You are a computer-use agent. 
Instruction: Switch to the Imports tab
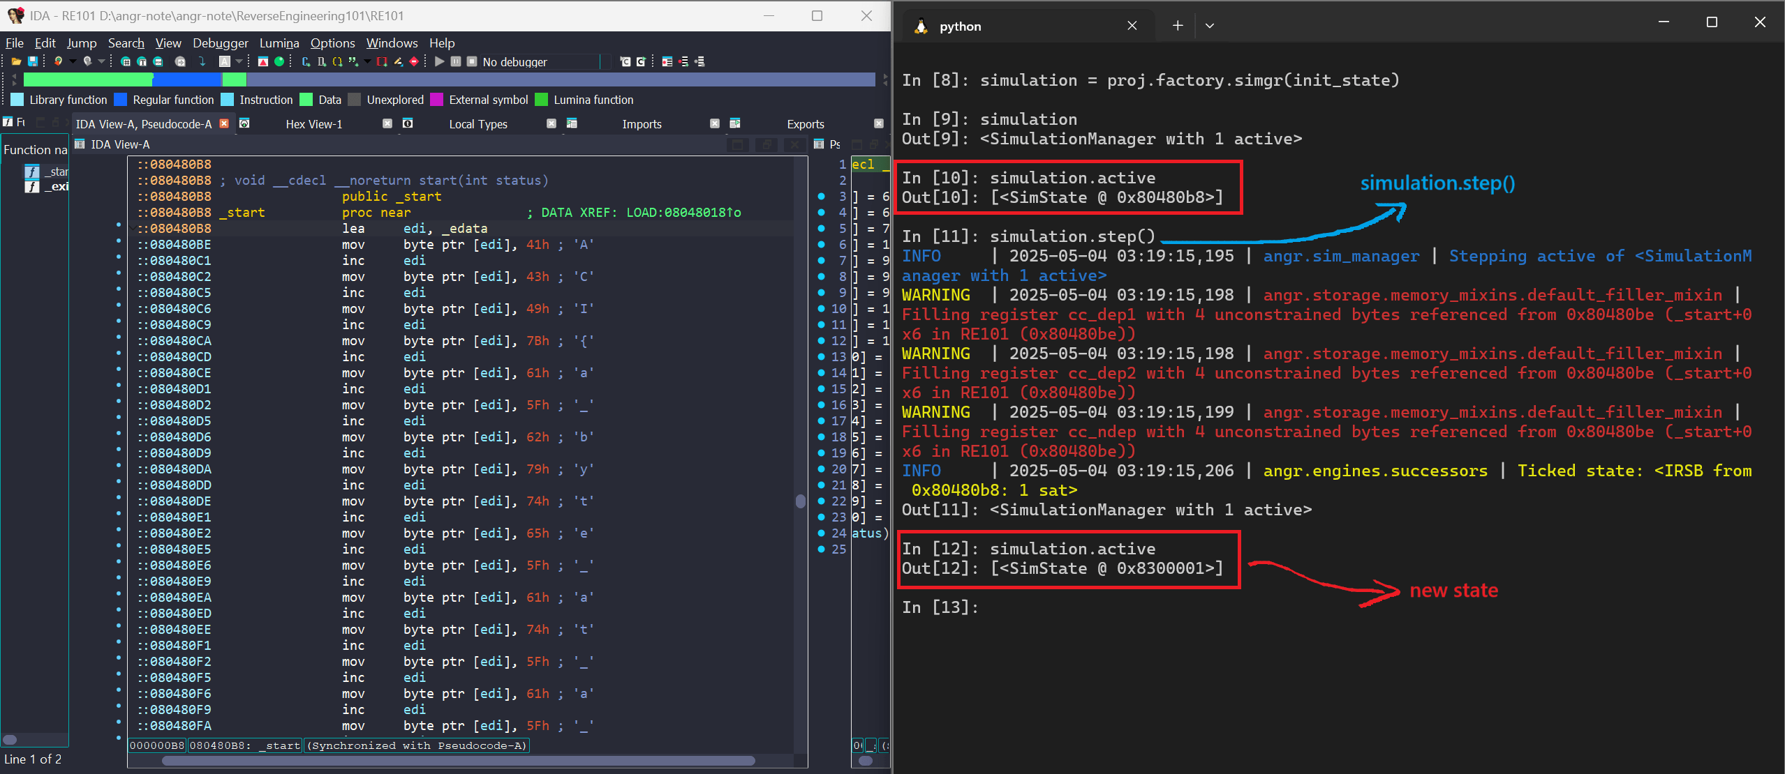642,124
